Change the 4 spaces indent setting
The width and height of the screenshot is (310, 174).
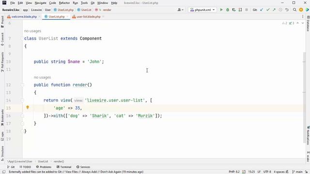(279, 172)
